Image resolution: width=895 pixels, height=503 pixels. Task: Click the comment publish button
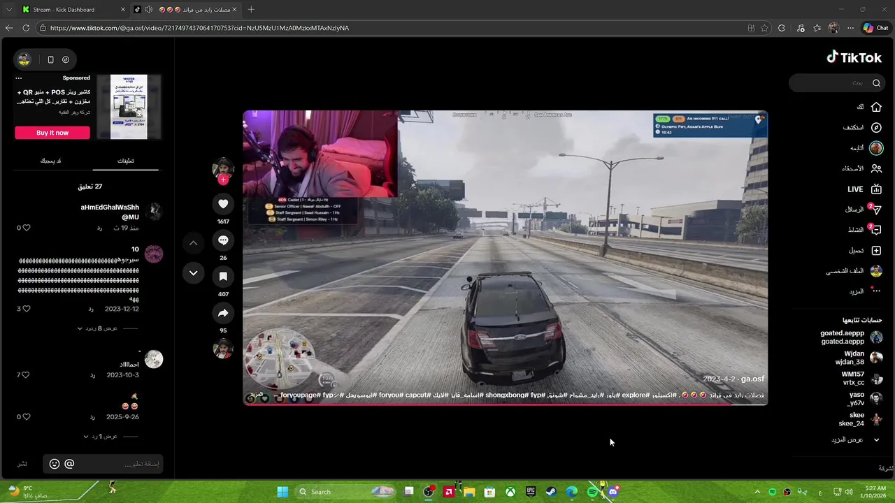22,464
